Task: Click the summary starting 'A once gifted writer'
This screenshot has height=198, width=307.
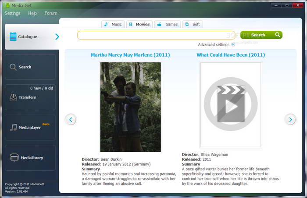Action: coord(230,176)
